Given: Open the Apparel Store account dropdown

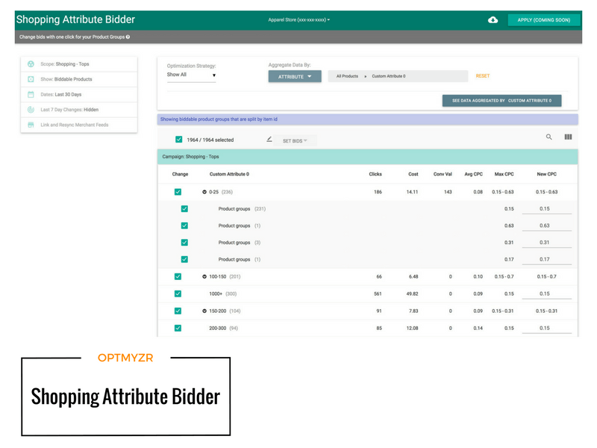Looking at the screenshot, I should click(298, 20).
